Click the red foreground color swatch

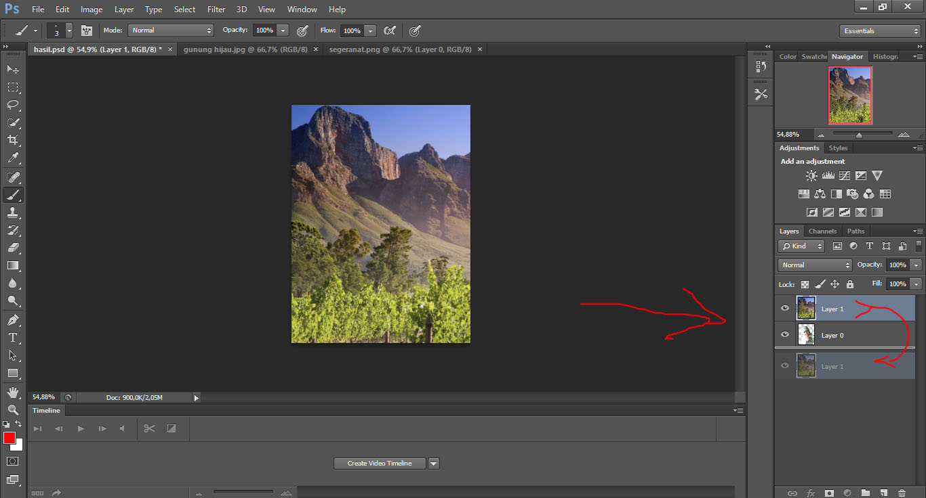pos(9,438)
